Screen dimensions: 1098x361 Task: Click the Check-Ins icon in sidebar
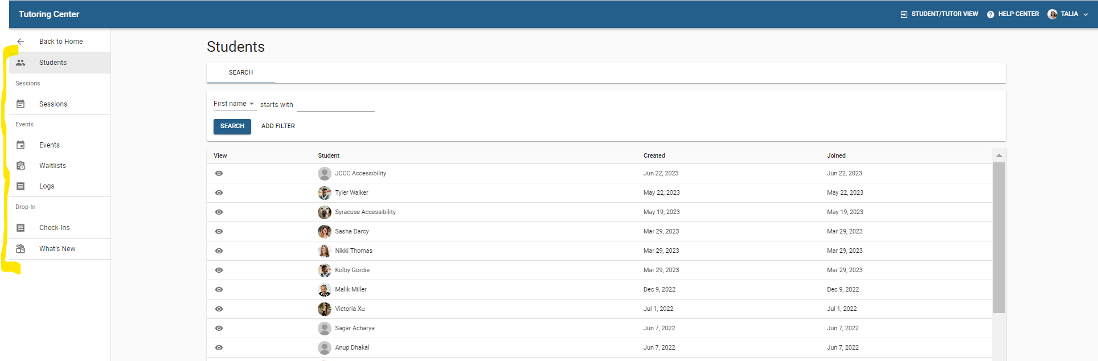[21, 228]
